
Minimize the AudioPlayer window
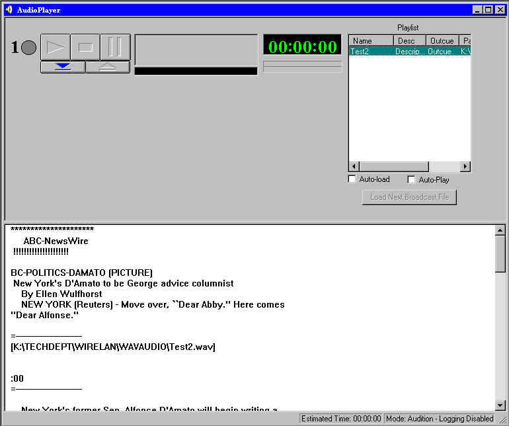[477, 10]
